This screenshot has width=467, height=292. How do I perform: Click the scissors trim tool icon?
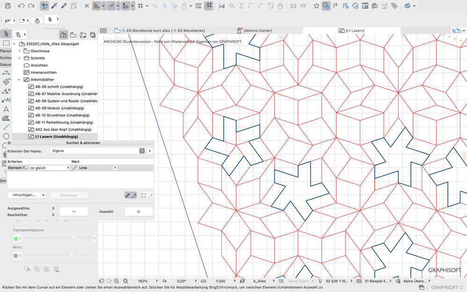222,6
